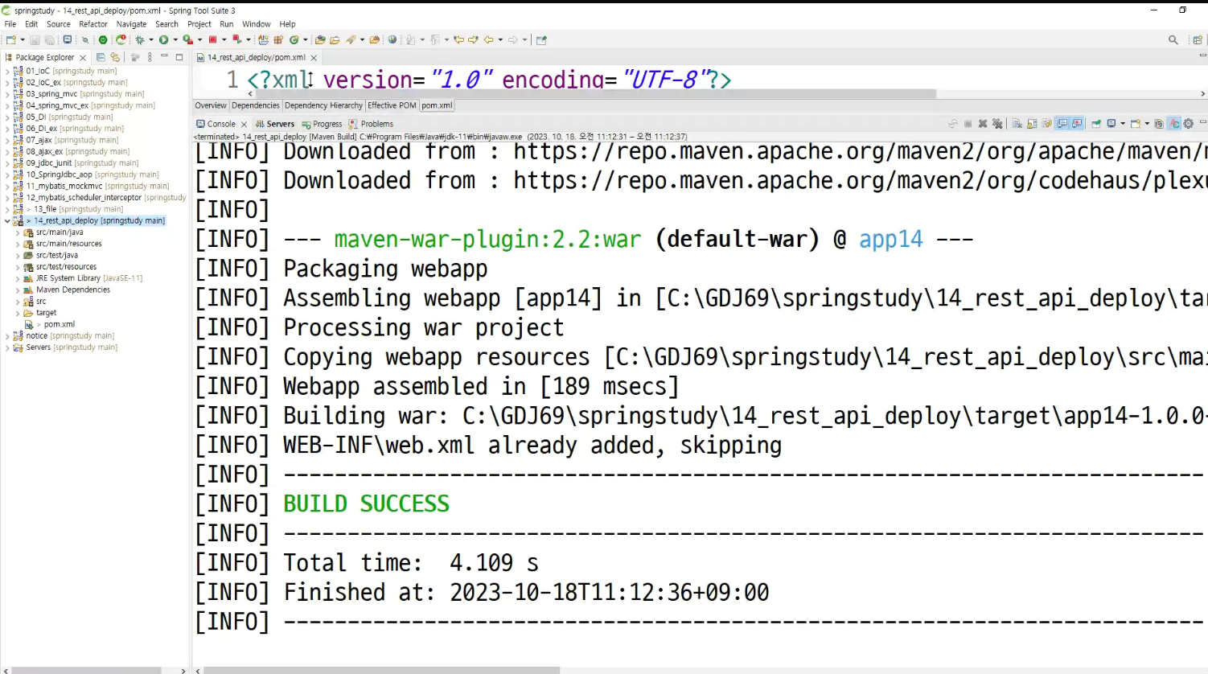Open the Refactor menu
This screenshot has height=674, width=1208.
pyautogui.click(x=93, y=24)
